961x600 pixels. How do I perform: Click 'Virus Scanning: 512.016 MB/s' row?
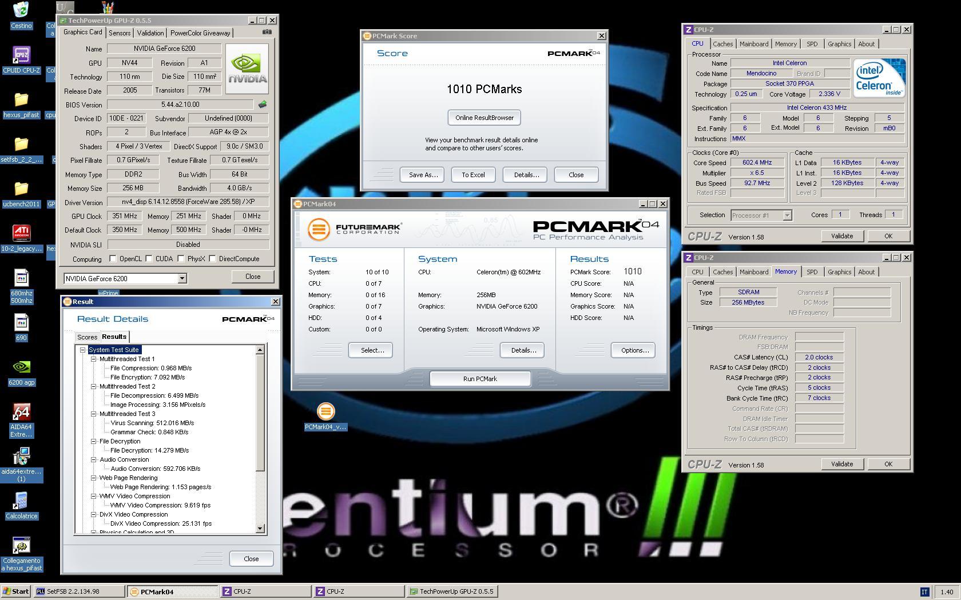pyautogui.click(x=152, y=423)
